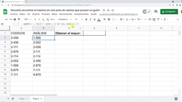Click the Redo icon in toolbar

point(11,20)
